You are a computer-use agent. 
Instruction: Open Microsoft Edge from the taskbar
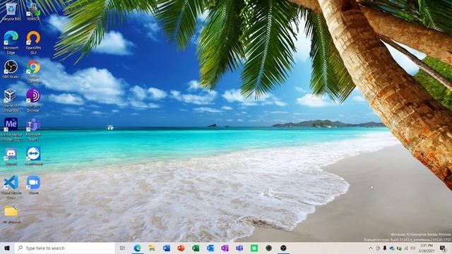(x=138, y=248)
